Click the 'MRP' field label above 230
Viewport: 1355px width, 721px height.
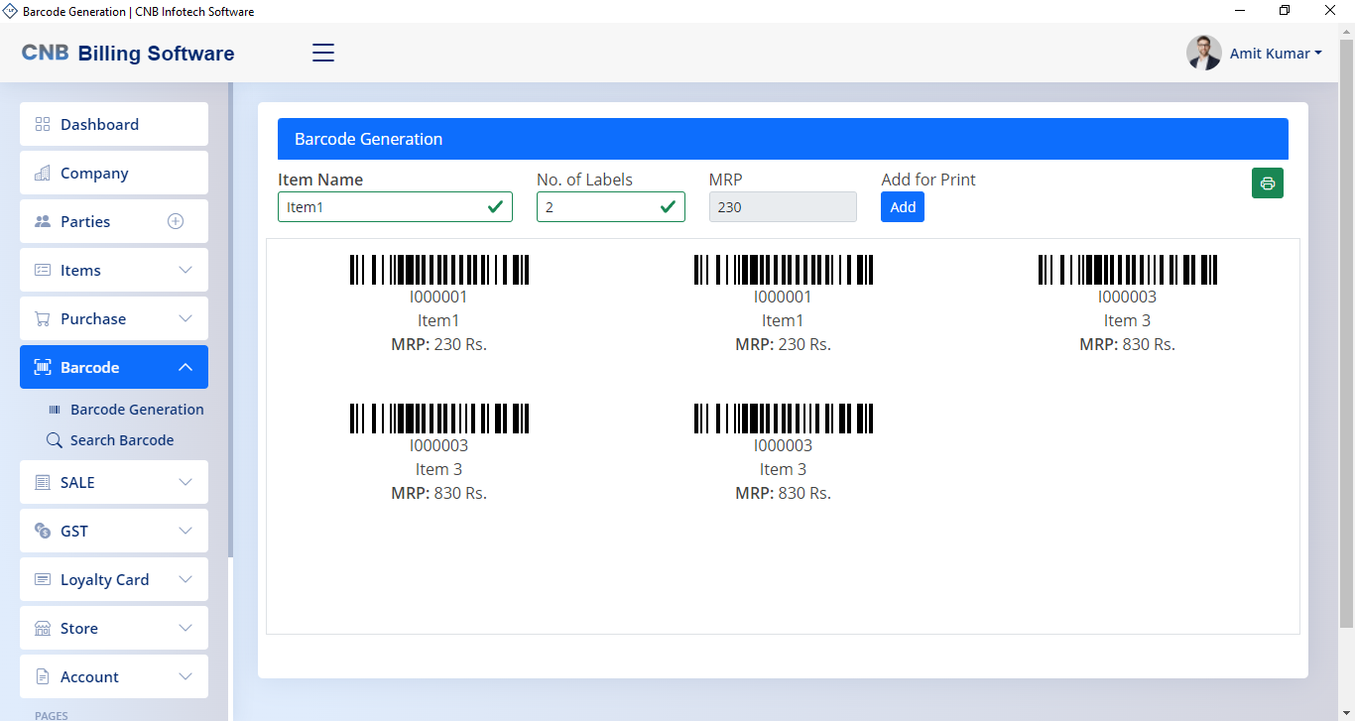[x=725, y=180]
